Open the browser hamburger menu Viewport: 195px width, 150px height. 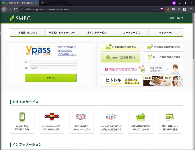pyautogui.click(x=191, y=9)
